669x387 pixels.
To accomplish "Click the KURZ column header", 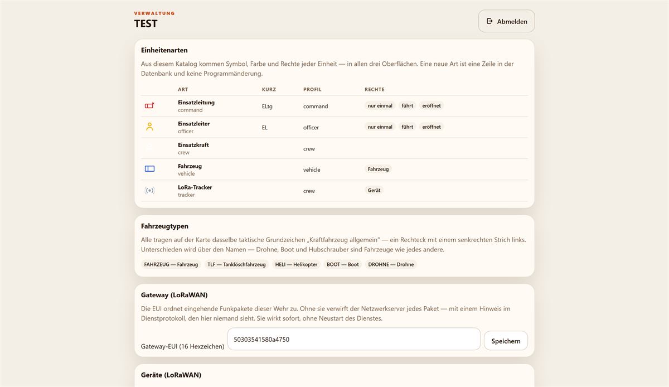I will [269, 89].
